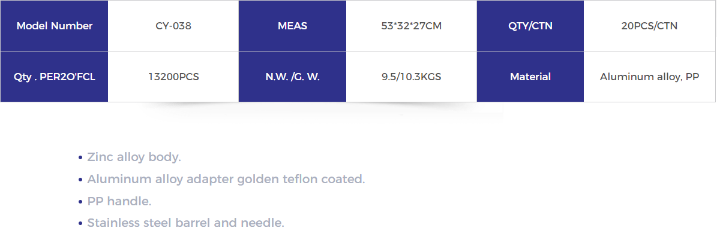The width and height of the screenshot is (717, 246).
Task: Select the 53*32*27CM measurement value
Action: click(x=412, y=26)
